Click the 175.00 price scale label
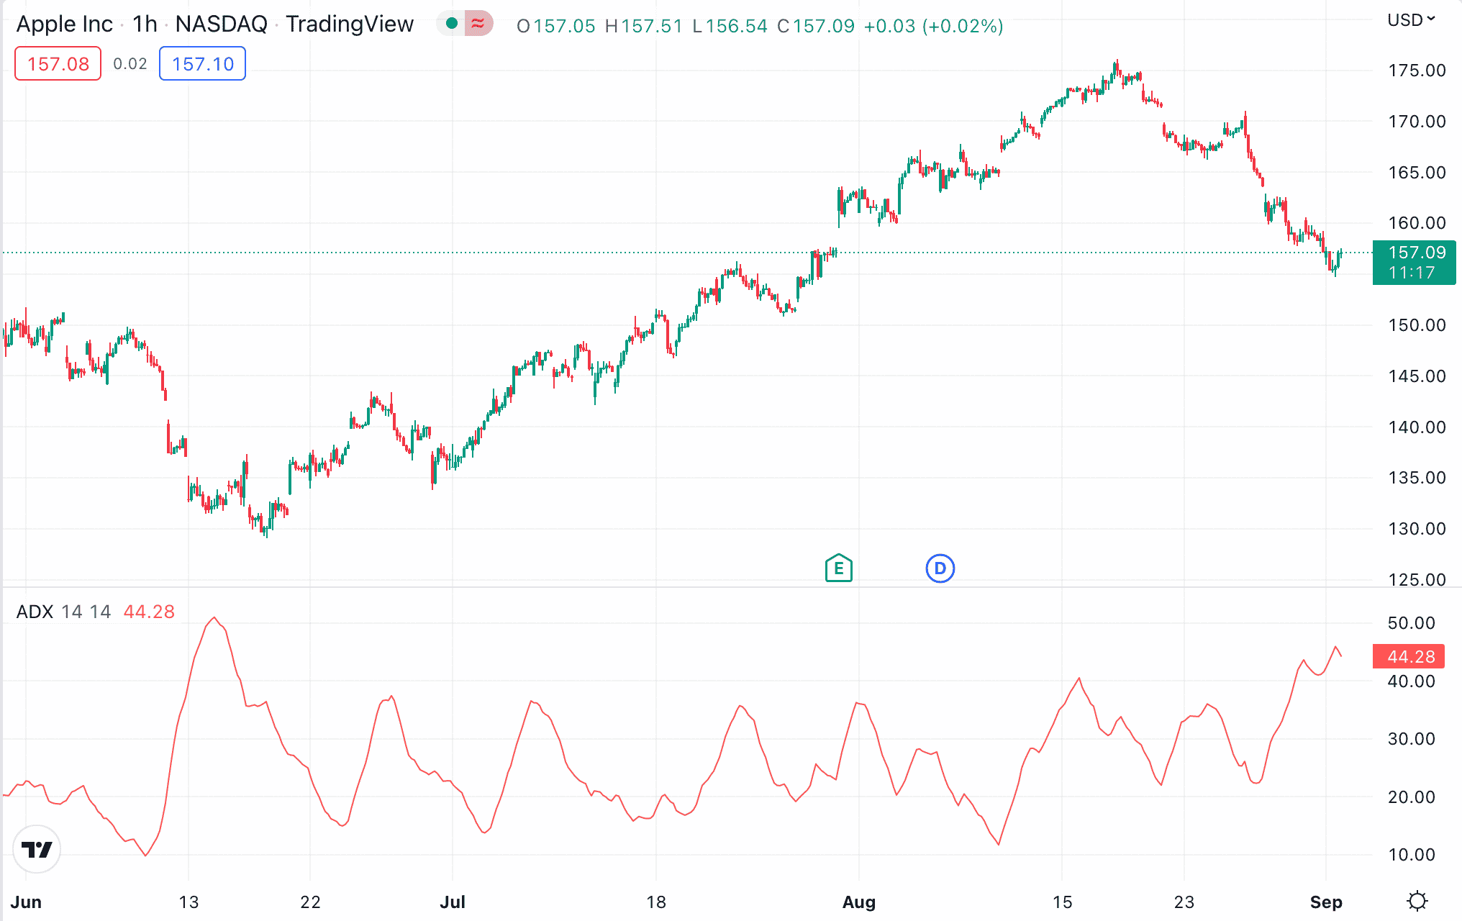The image size is (1462, 921). [x=1417, y=71]
